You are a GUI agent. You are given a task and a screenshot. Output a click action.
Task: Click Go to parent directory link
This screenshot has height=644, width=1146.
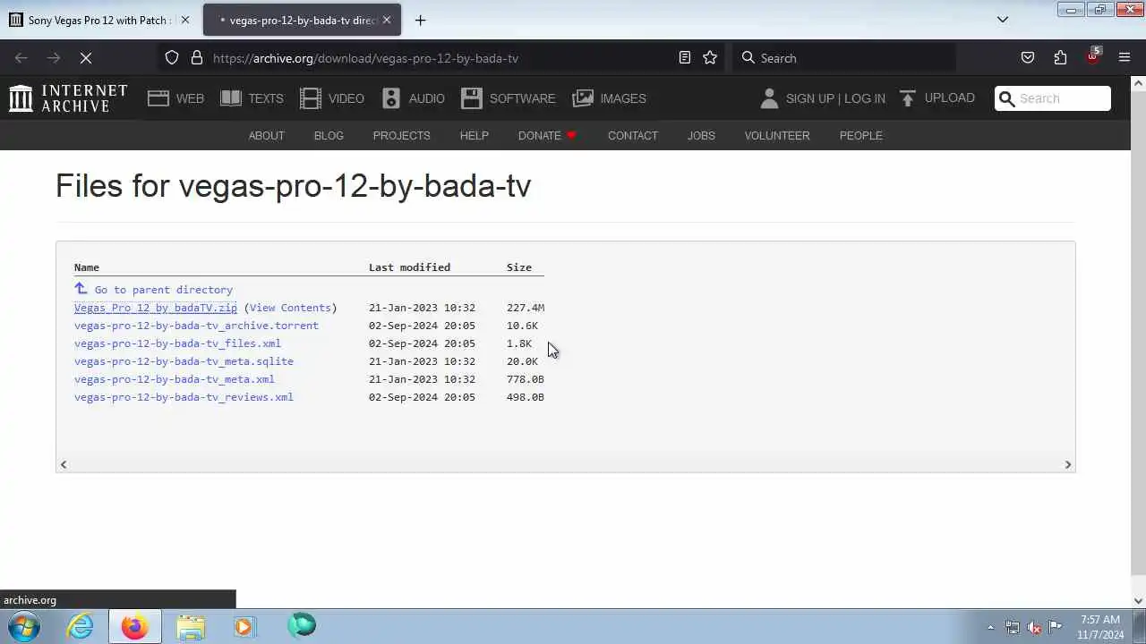point(164,290)
